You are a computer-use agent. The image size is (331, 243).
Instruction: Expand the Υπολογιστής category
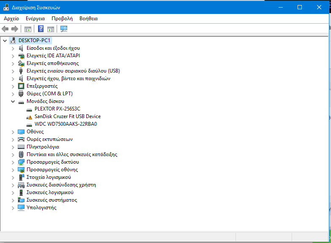click(x=13, y=208)
